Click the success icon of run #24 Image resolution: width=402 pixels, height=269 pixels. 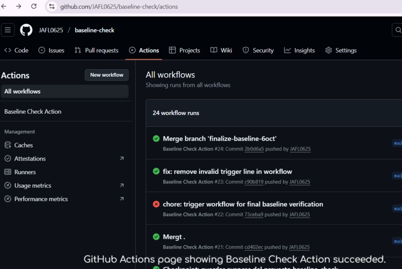tap(156, 138)
